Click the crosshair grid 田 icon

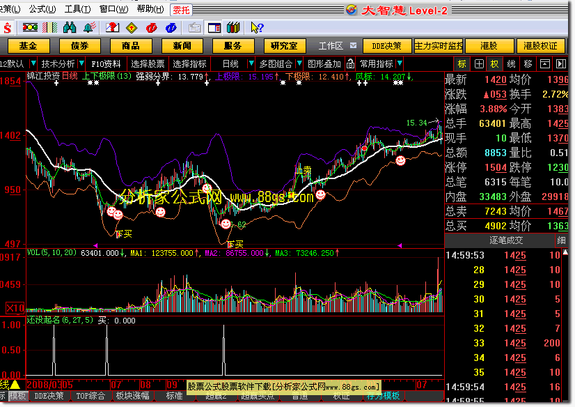click(479, 64)
